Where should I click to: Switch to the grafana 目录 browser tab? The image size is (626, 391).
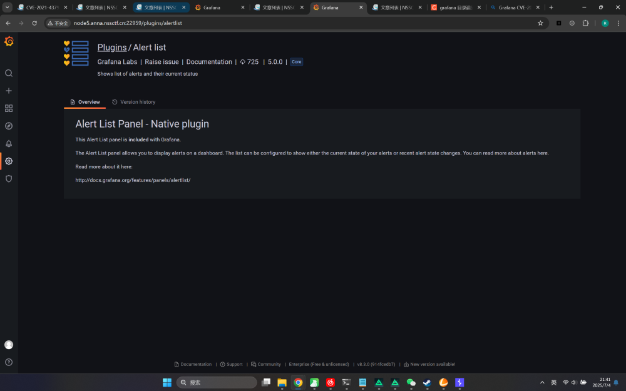pos(456,7)
